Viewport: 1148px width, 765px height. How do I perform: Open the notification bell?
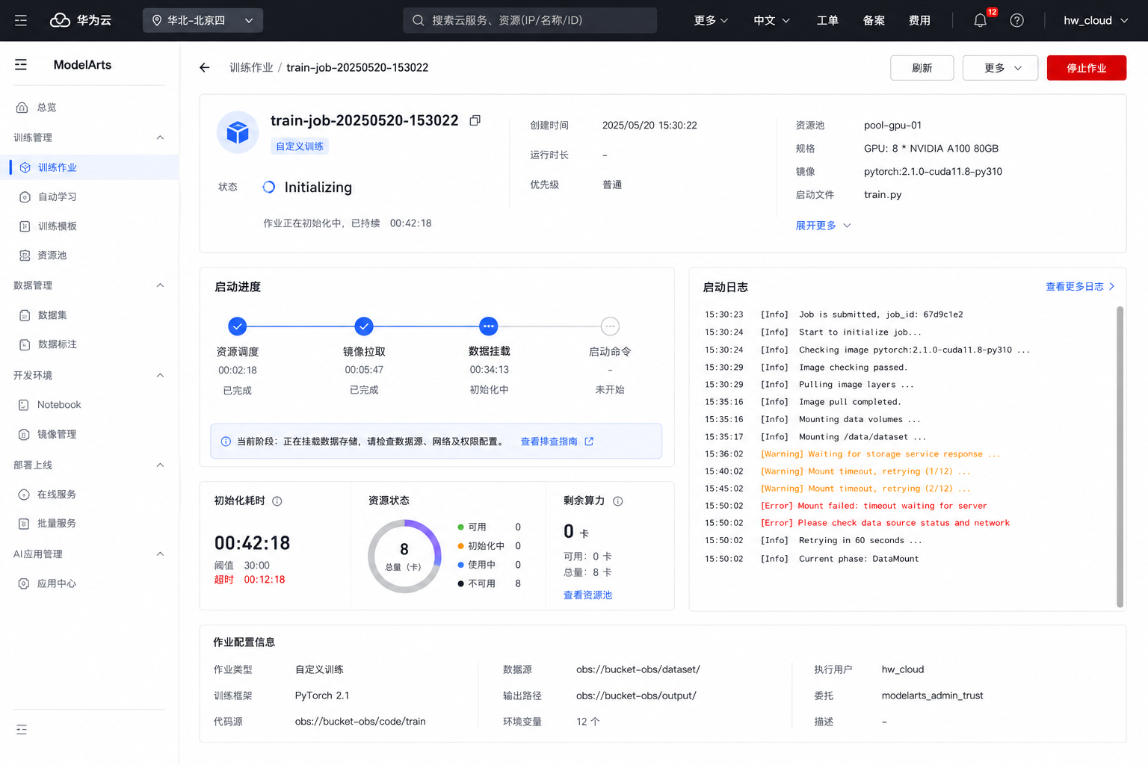980,20
